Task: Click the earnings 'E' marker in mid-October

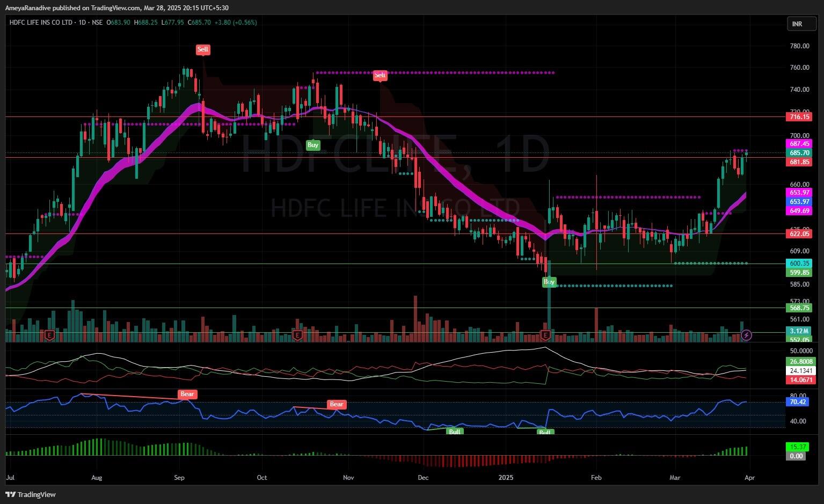Action: pyautogui.click(x=296, y=335)
